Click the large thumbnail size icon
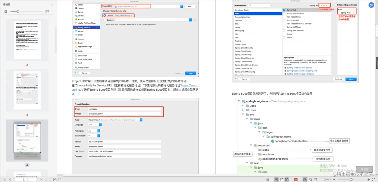This screenshot has width=378, height=182. 47,12
